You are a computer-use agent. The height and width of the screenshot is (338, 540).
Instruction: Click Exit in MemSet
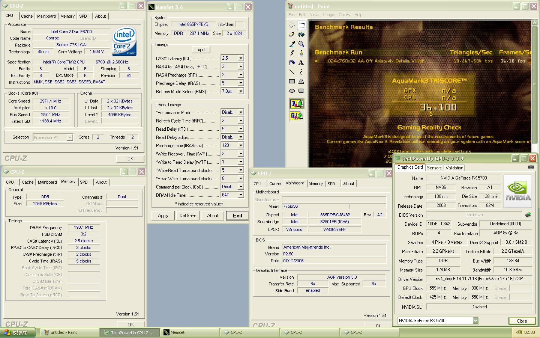(237, 216)
